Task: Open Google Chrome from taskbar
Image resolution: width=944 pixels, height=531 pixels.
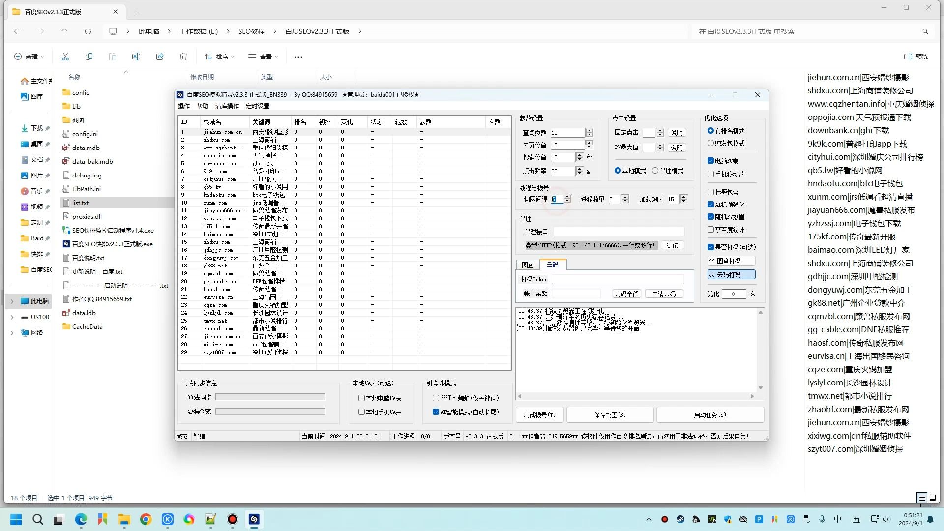Action: 146,519
